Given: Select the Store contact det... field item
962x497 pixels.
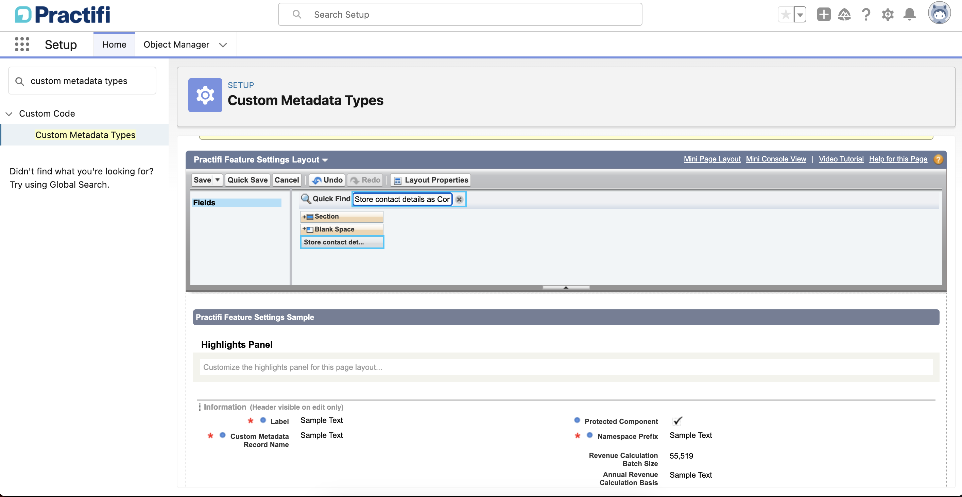Looking at the screenshot, I should coord(342,242).
